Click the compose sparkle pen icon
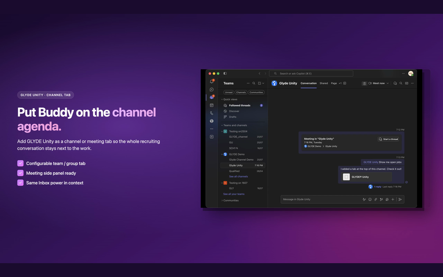This screenshot has width=443, height=277. (381, 199)
